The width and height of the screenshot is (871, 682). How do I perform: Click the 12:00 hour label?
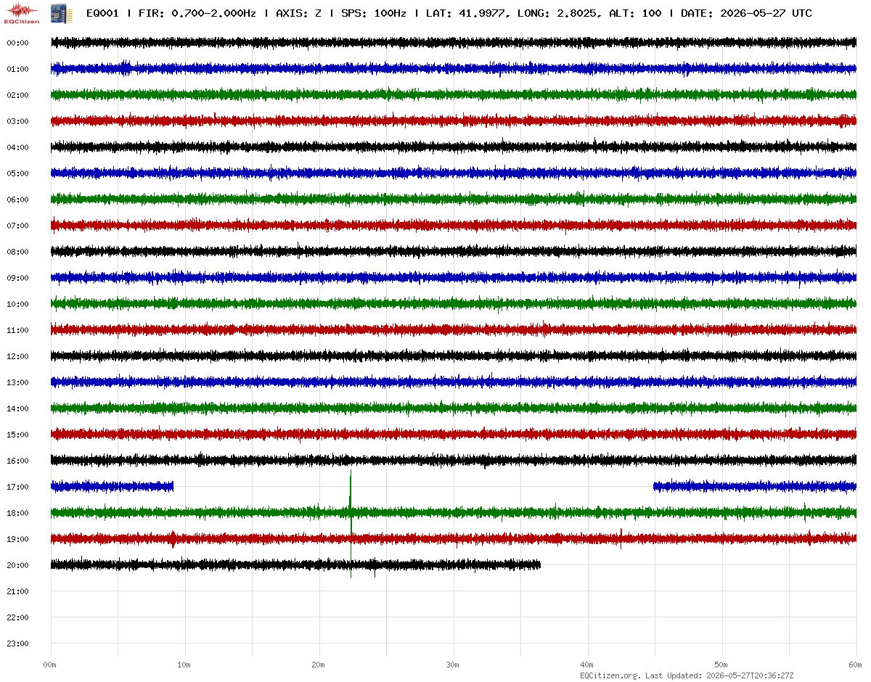17,356
